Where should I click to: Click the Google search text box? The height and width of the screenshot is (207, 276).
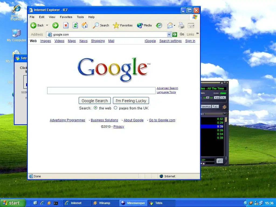coord(101,91)
